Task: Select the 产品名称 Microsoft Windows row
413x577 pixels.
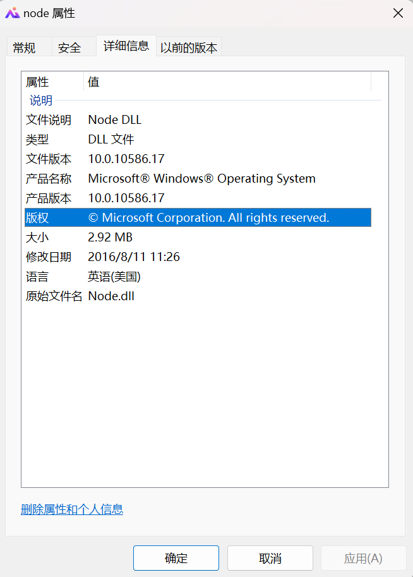Action: point(189,178)
